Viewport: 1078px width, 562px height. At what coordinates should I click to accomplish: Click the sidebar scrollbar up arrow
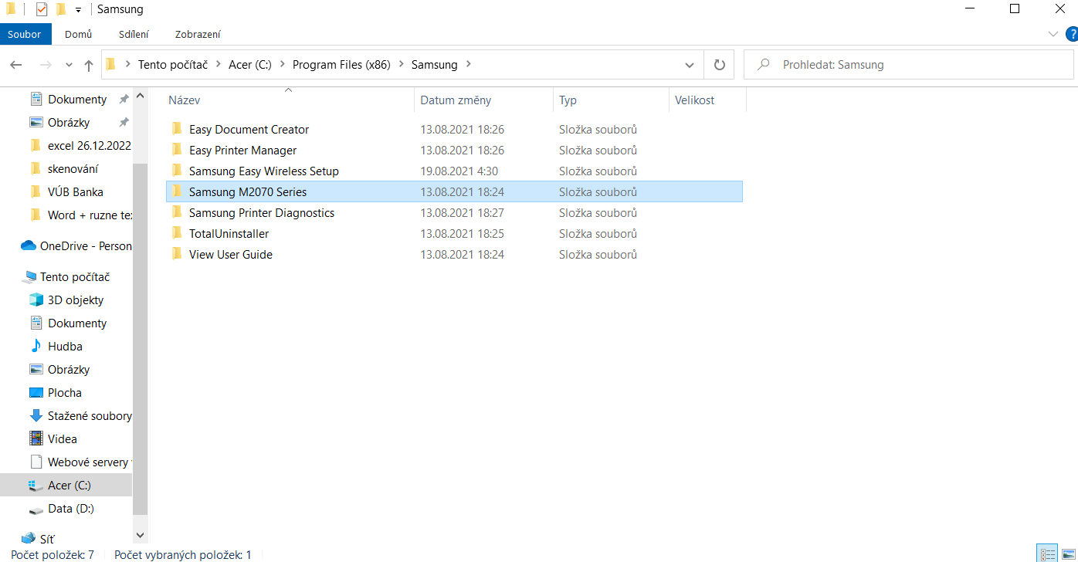click(140, 96)
